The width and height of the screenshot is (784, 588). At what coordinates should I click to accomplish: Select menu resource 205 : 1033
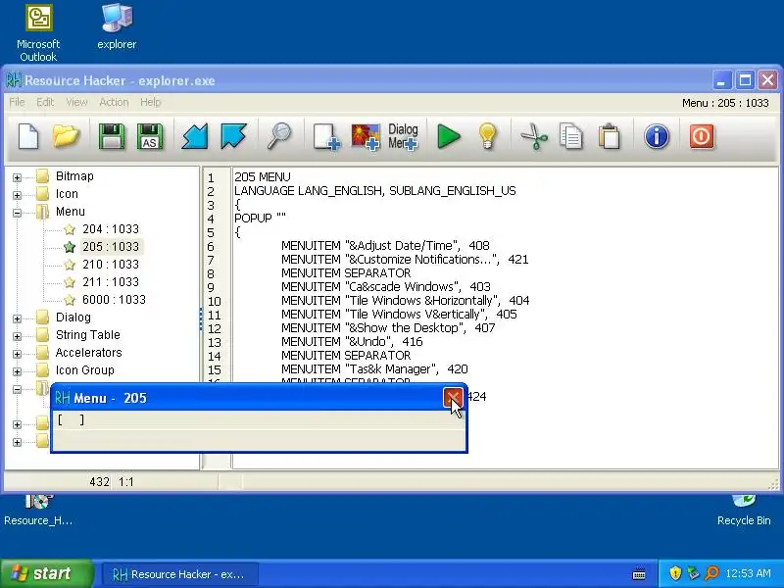pos(111,247)
